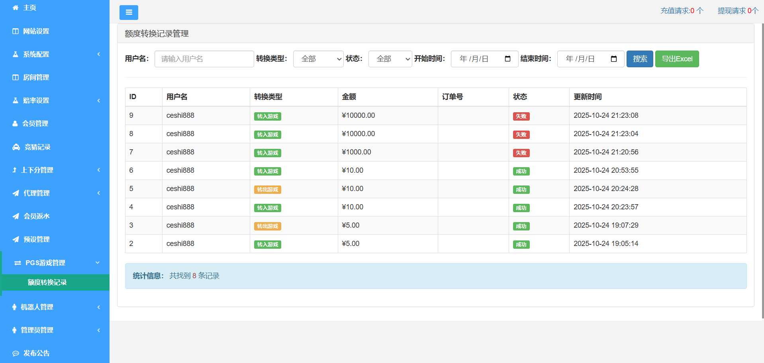The image size is (764, 363).
Task: Open the 状态 filter dropdown
Action: [390, 59]
